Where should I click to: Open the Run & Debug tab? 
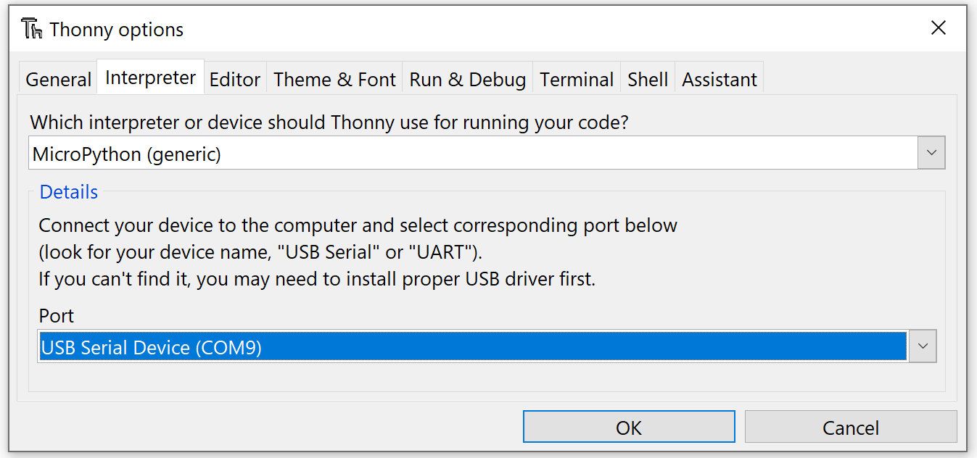point(468,80)
